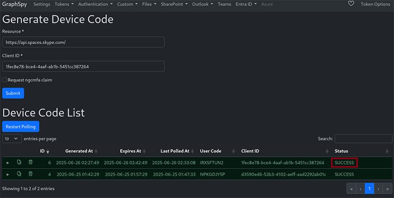Submit the device code request
The image size is (394, 198).
(13, 93)
